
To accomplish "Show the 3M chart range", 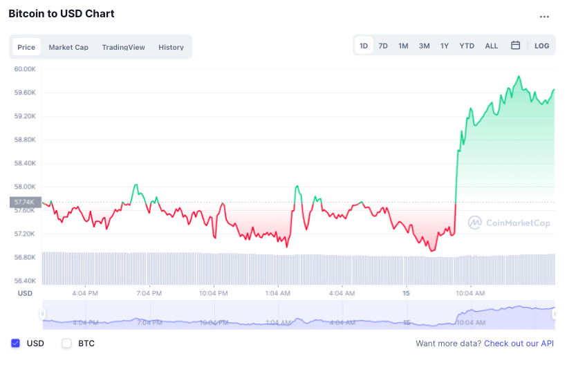I will pyautogui.click(x=424, y=46).
